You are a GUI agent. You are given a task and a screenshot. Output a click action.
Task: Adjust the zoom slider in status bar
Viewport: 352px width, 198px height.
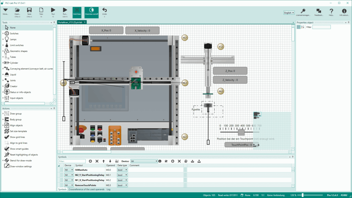click(302, 195)
